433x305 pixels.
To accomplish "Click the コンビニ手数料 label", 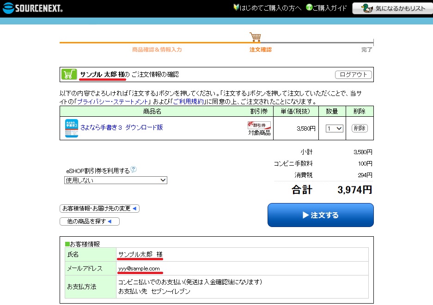I will tap(293, 163).
